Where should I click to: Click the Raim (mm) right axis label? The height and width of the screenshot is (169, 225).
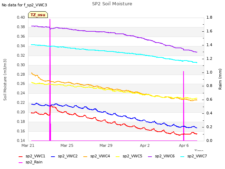tap(220, 79)
